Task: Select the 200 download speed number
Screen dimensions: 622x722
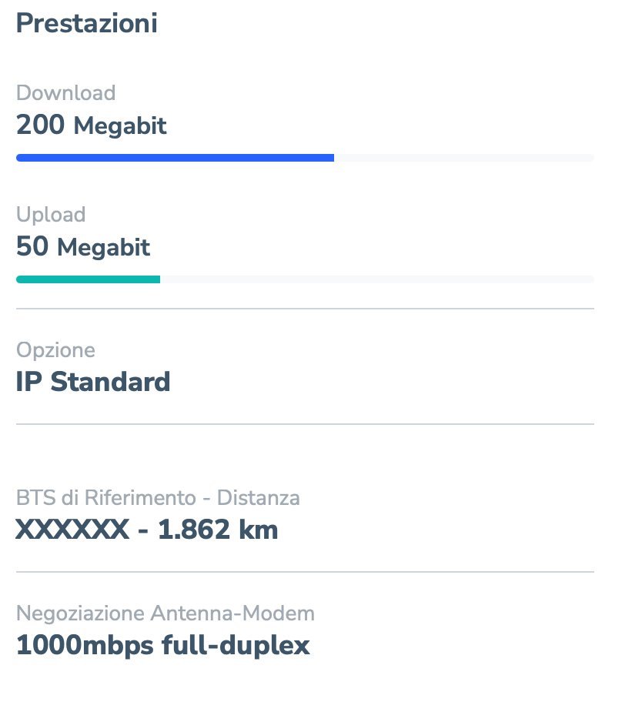Action: click(40, 125)
